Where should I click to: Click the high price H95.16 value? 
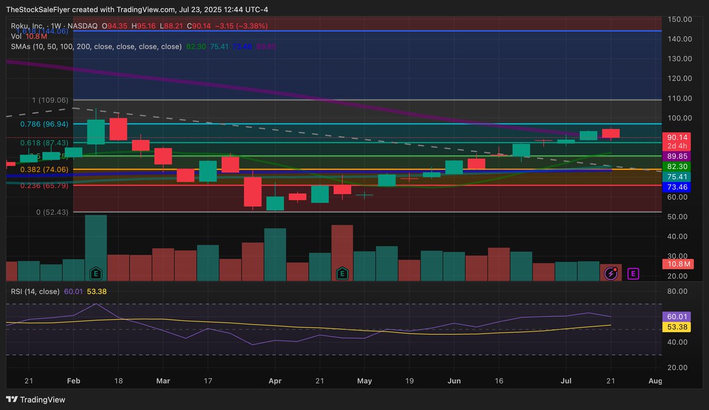point(144,26)
